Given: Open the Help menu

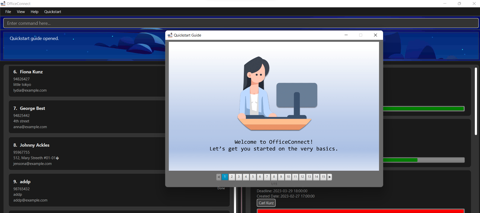Looking at the screenshot, I should tap(34, 12).
